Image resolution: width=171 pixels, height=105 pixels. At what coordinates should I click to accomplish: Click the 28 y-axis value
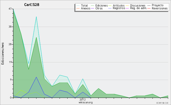[10, 44]
